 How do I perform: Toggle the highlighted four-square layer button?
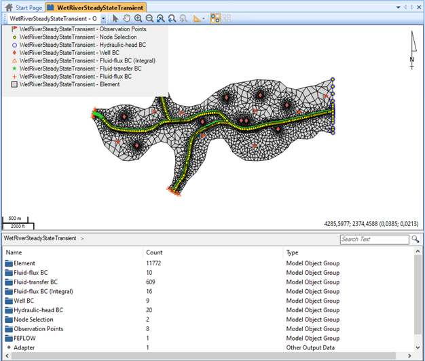(215, 18)
